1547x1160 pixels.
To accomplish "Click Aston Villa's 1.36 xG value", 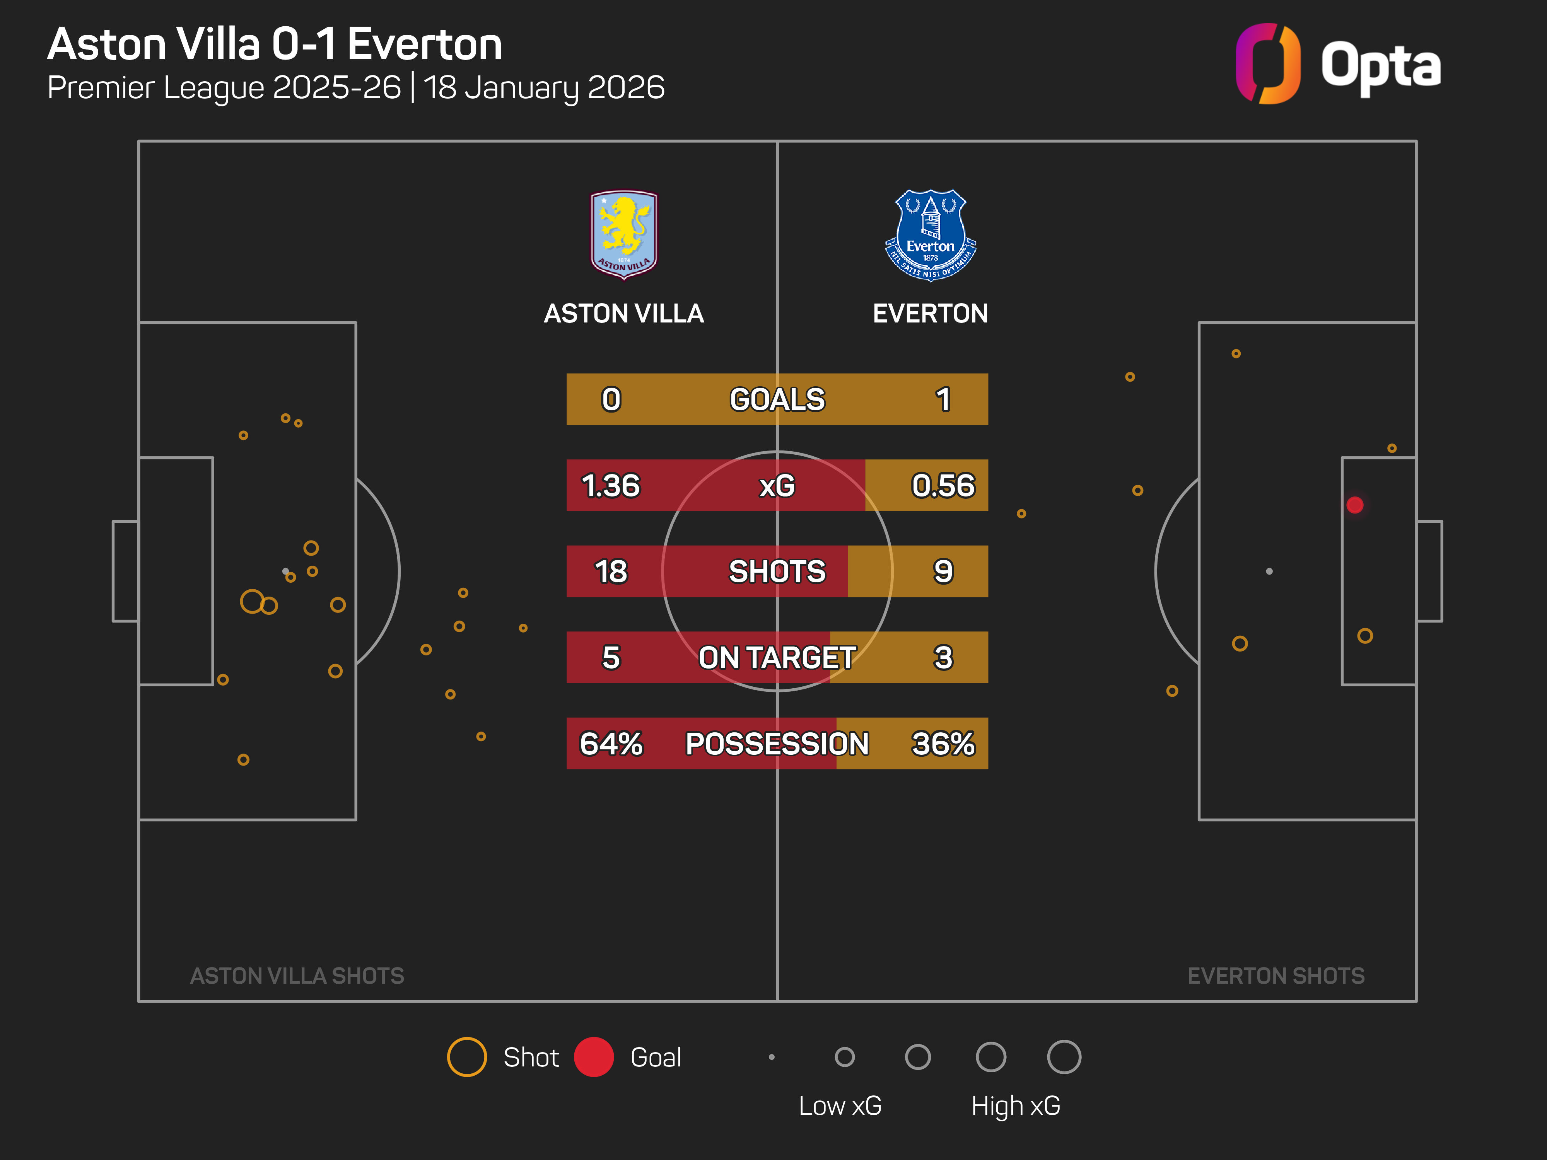I will coord(611,485).
